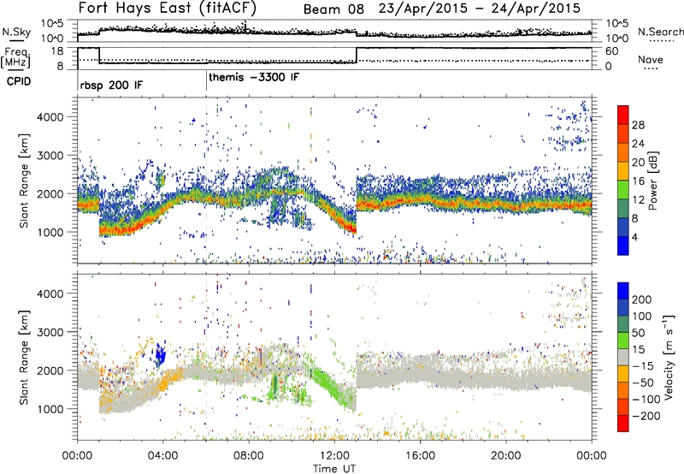Image resolution: width=684 pixels, height=474 pixels.
Task: Click the vertical CPID marker line before themis
Action: click(206, 80)
